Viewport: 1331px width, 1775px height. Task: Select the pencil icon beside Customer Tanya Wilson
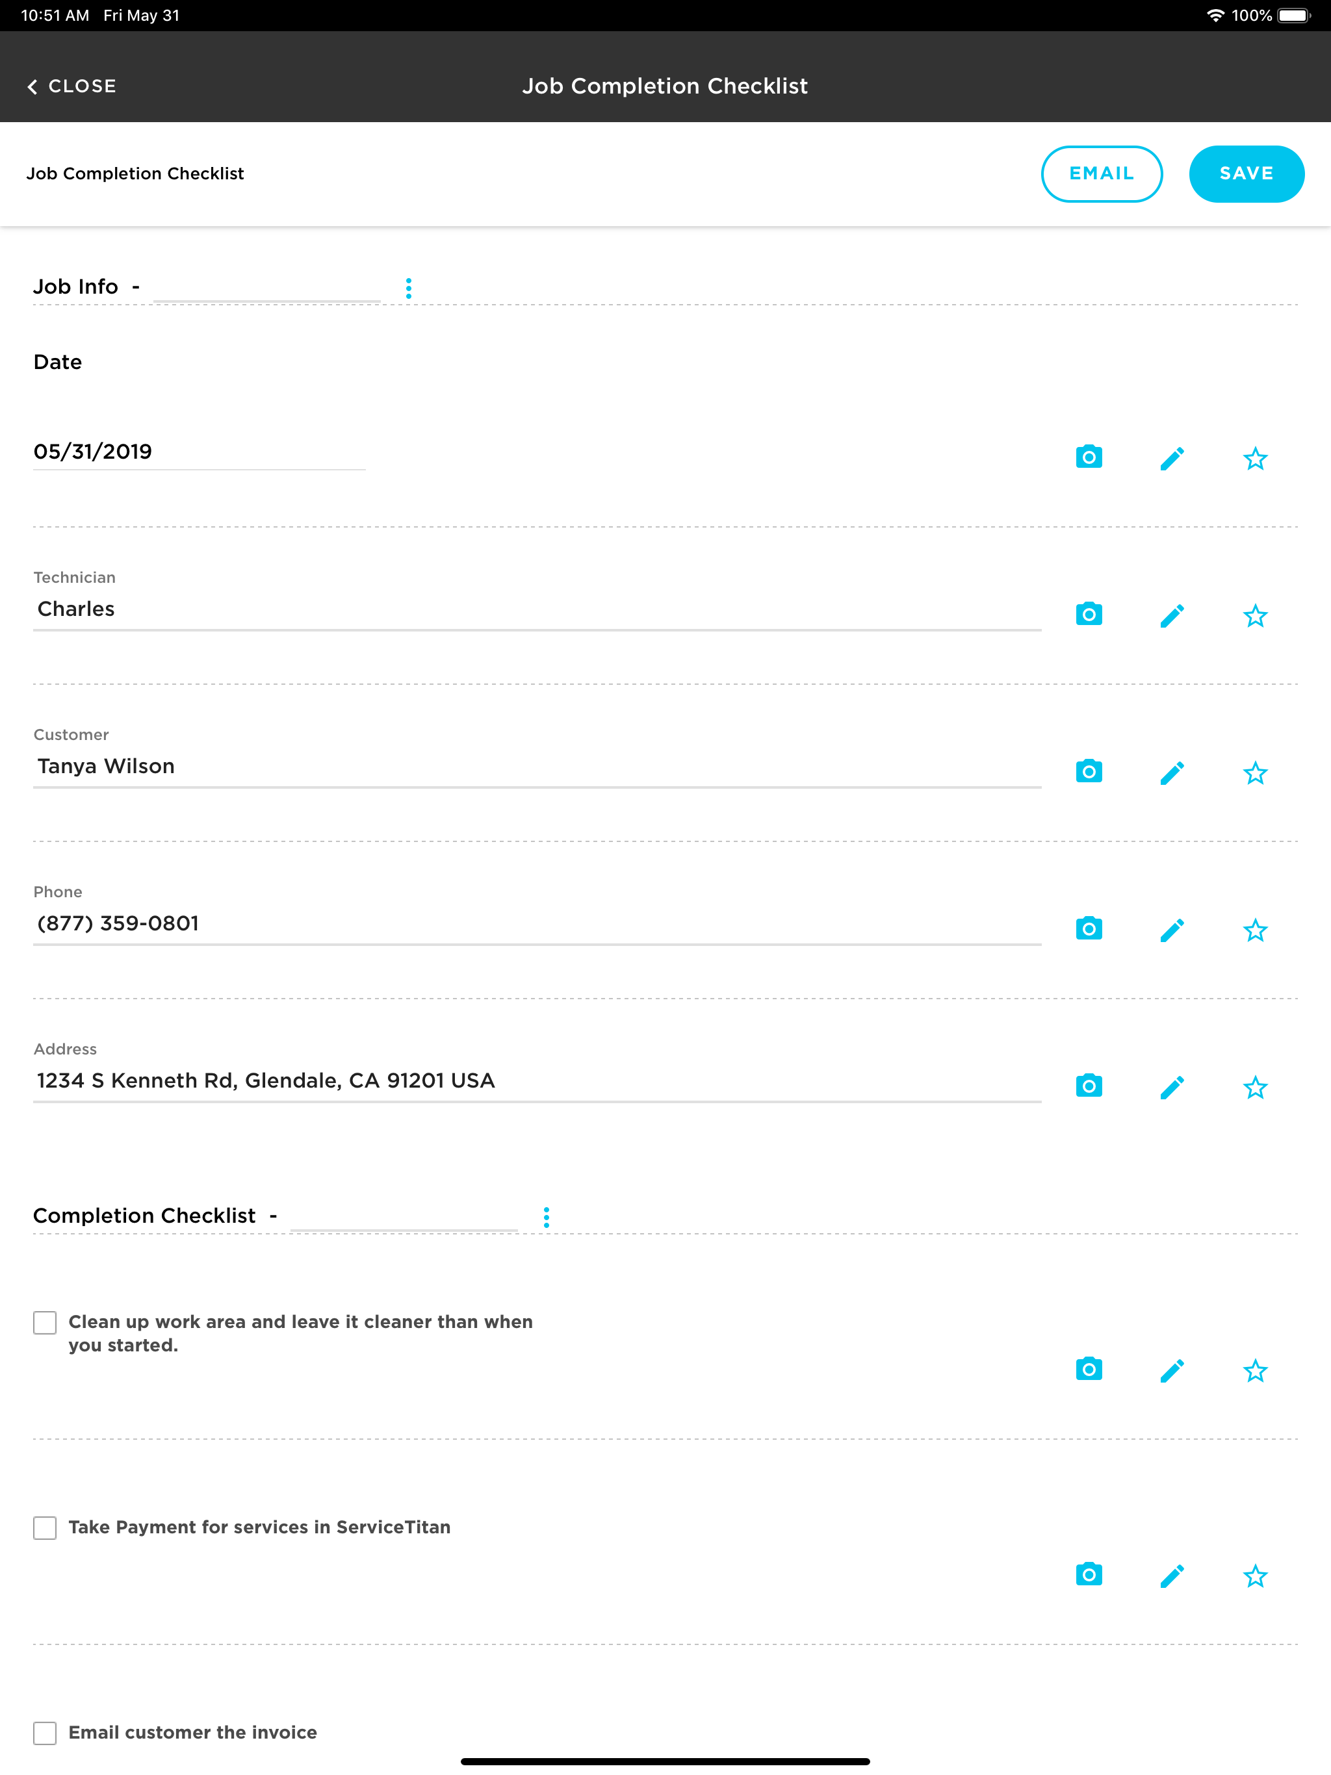pyautogui.click(x=1172, y=771)
